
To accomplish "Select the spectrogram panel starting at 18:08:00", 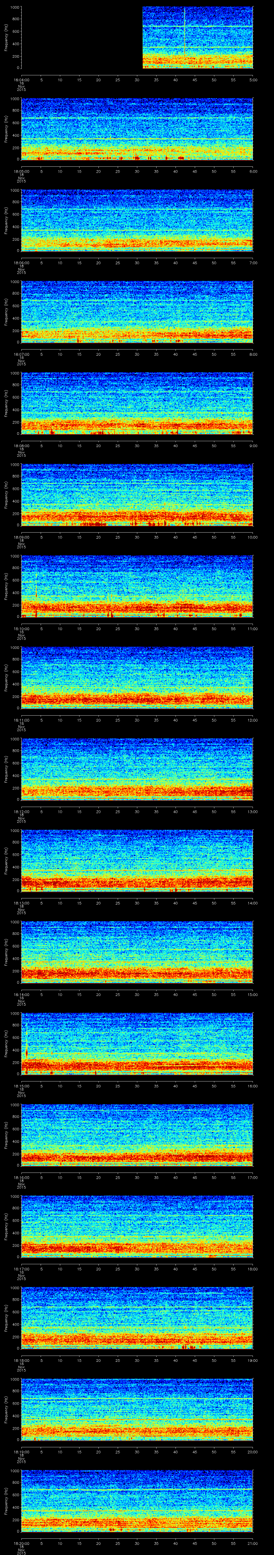I will pyautogui.click(x=137, y=404).
